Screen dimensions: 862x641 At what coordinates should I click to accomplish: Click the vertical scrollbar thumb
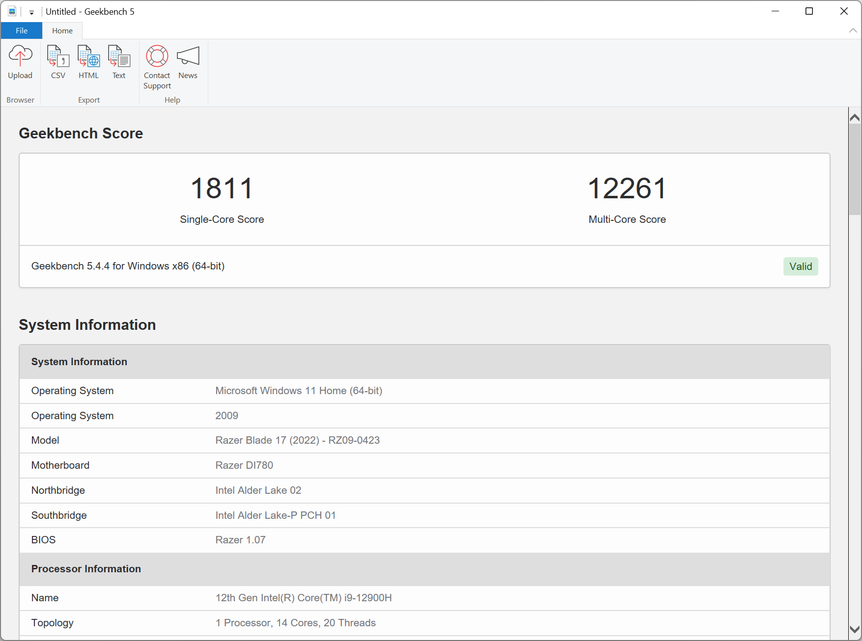click(855, 169)
